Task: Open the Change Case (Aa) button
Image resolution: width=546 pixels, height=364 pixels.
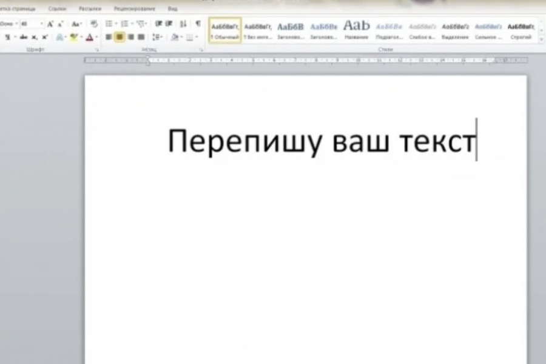Action: 76,24
